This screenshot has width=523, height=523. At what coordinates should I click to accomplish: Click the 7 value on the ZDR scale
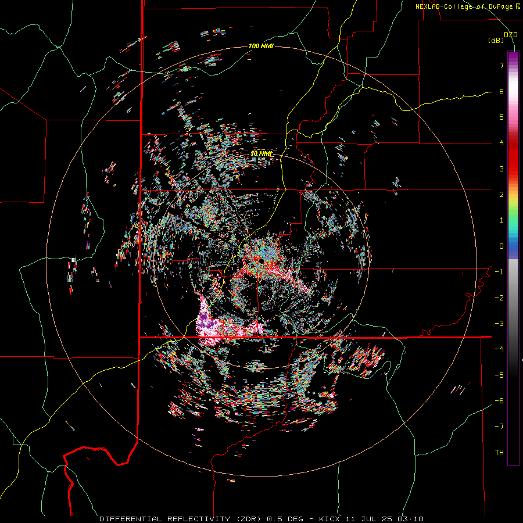point(501,65)
